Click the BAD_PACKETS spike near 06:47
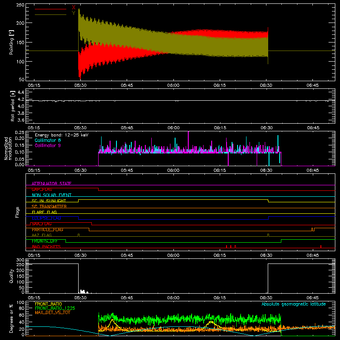This screenshot has width=340, height=340. coord(321,246)
